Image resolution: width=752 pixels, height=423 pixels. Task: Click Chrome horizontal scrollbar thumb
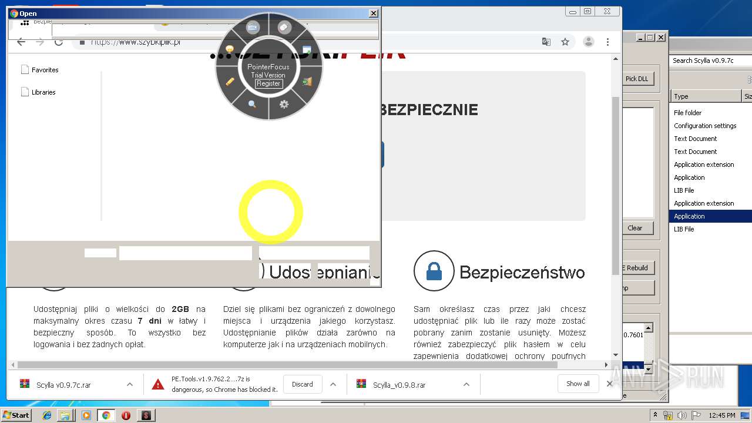click(x=287, y=365)
